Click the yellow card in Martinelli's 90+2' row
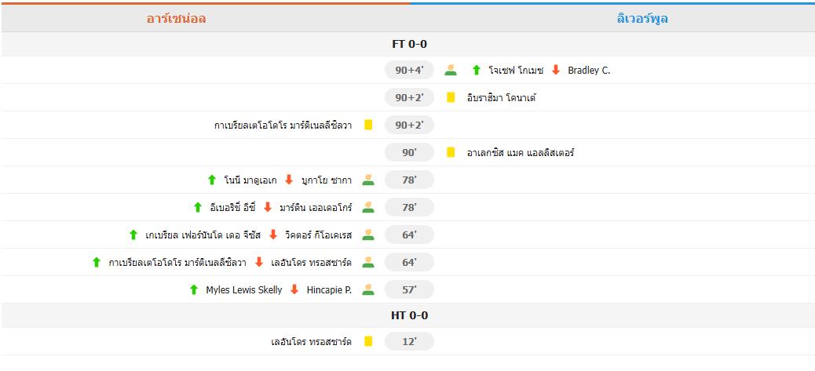The width and height of the screenshot is (815, 371). [x=368, y=125]
